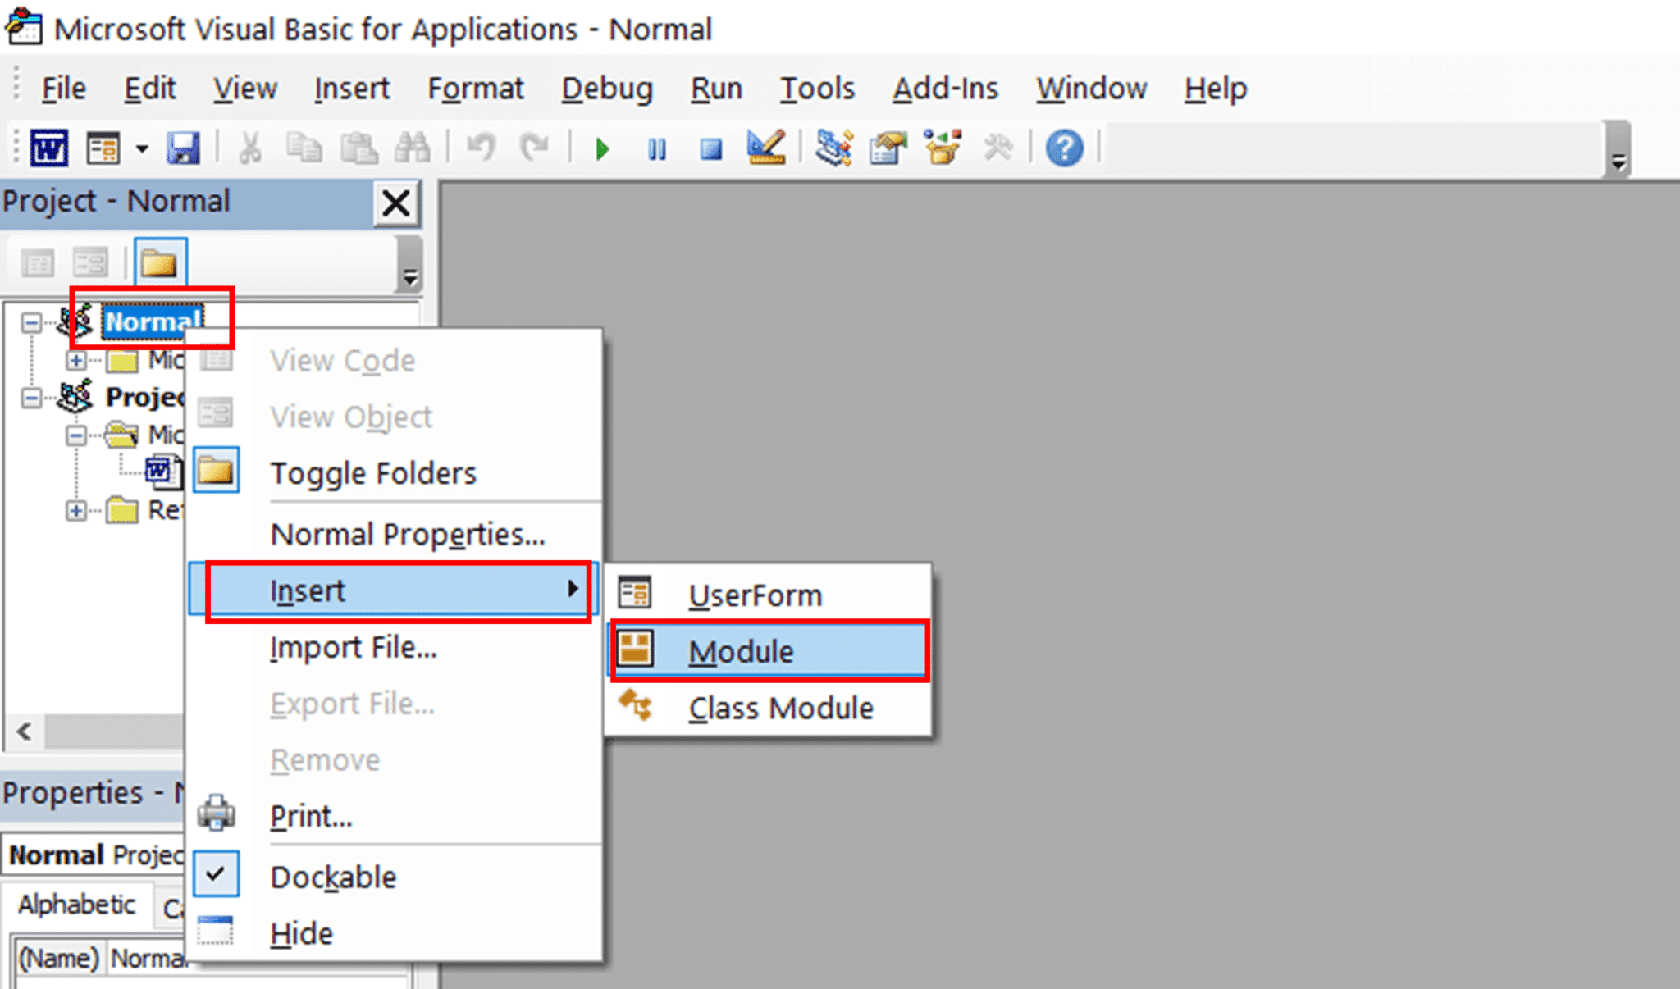This screenshot has height=989, width=1680.
Task: Open the Insert context menu item
Action: 399,590
